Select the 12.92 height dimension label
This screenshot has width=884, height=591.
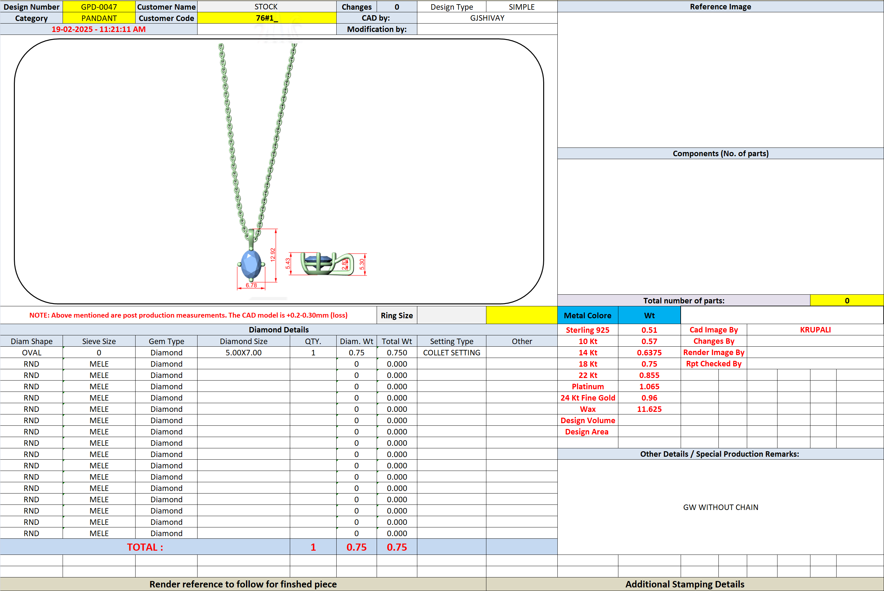[273, 255]
